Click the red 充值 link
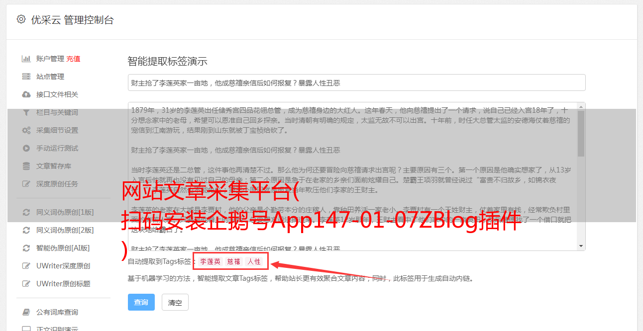 tap(73, 59)
